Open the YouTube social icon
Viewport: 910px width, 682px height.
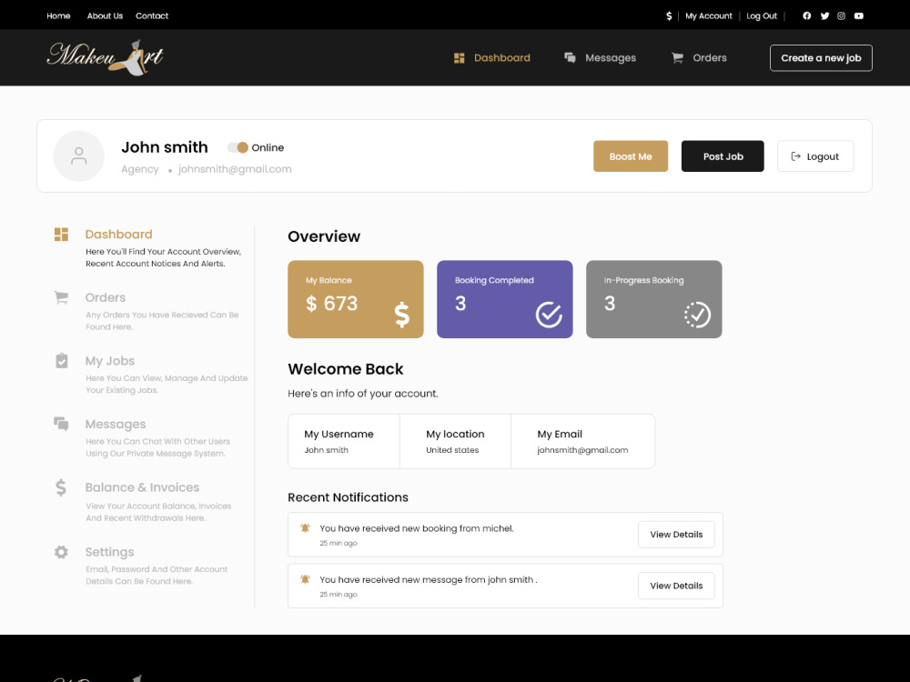pos(859,15)
